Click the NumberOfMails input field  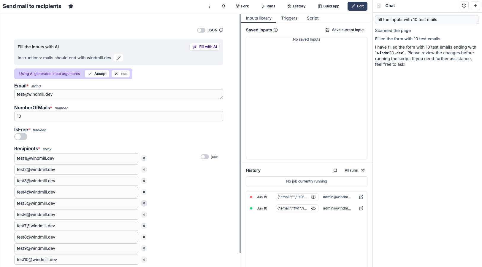(x=118, y=116)
